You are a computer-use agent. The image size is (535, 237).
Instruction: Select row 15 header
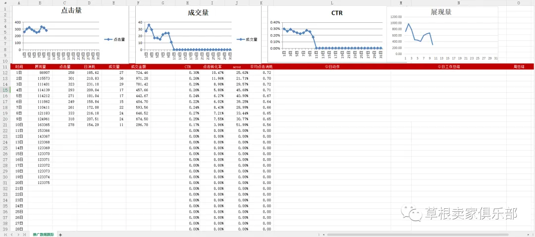pyautogui.click(x=5, y=90)
